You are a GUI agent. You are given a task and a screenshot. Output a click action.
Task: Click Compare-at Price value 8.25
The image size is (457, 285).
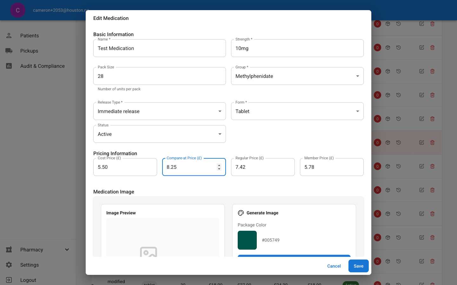(172, 167)
